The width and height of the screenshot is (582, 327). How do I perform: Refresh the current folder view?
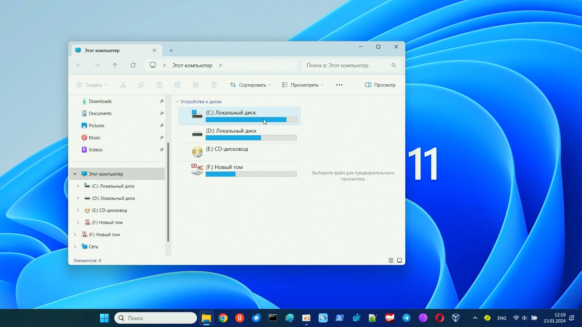[x=133, y=65]
